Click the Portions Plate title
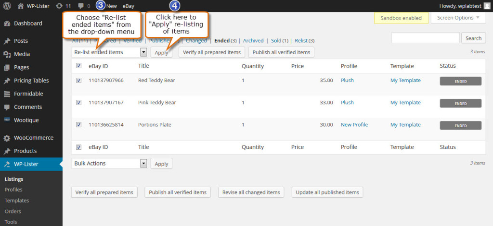This screenshot has height=226, width=493. coord(155,124)
